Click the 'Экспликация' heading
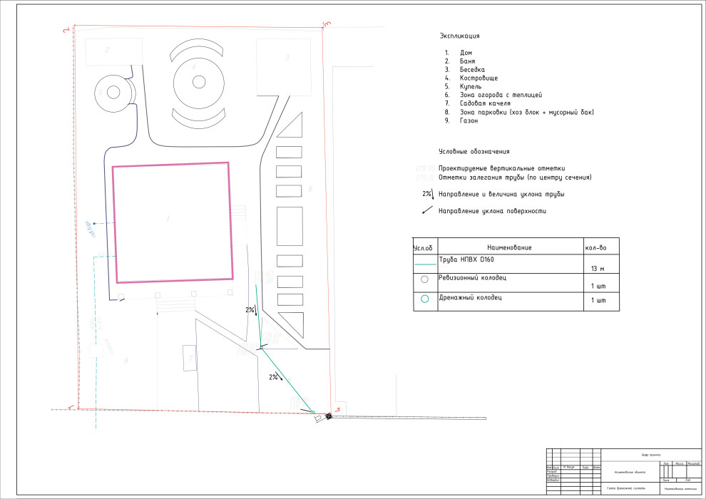Image resolution: width=706 pixels, height=499 pixels. pos(459,36)
